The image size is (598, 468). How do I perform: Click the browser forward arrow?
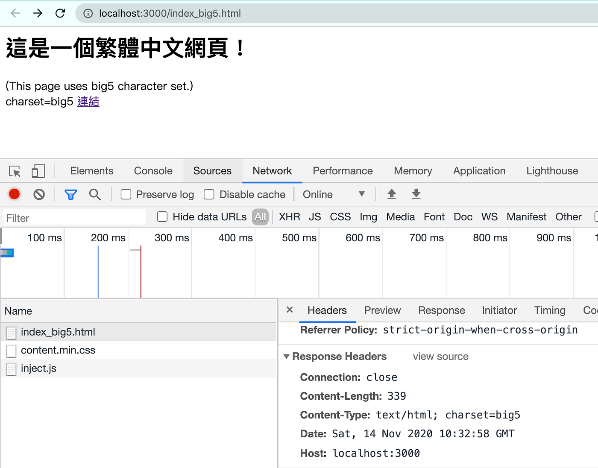coord(38,13)
